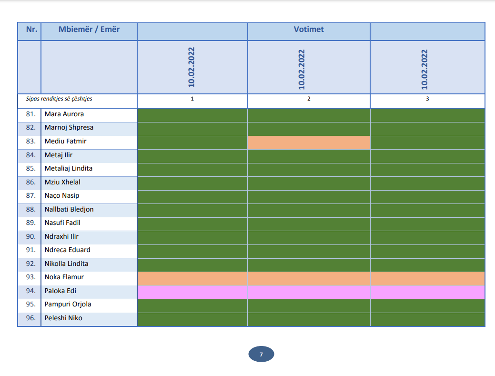
Task: Select the name Peleshi Niko
Action: click(x=63, y=318)
